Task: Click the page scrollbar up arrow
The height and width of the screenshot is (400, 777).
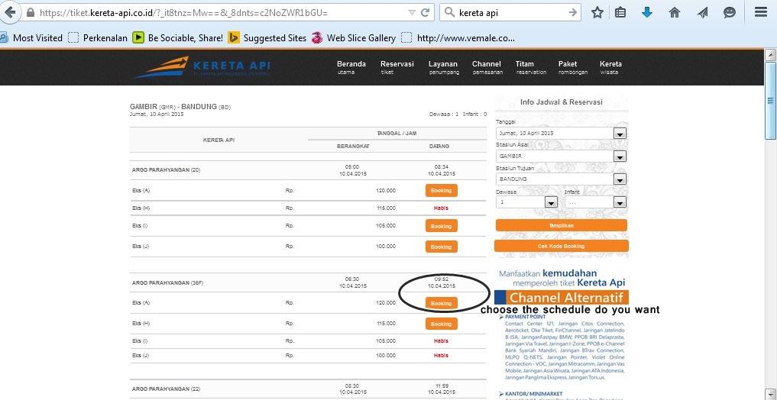Action: tap(770, 54)
